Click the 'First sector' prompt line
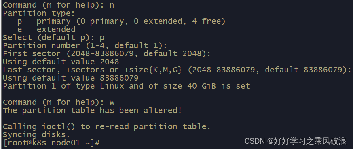353x149 pixels. 107,54
